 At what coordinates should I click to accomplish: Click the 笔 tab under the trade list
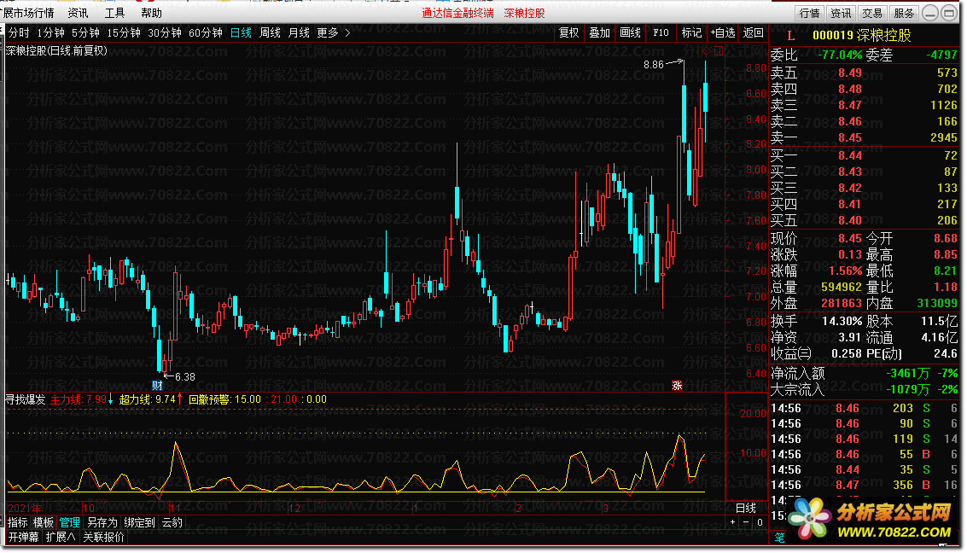point(779,538)
